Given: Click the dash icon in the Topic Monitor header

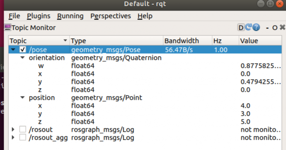Looking at the screenshot, I should click(267, 28).
